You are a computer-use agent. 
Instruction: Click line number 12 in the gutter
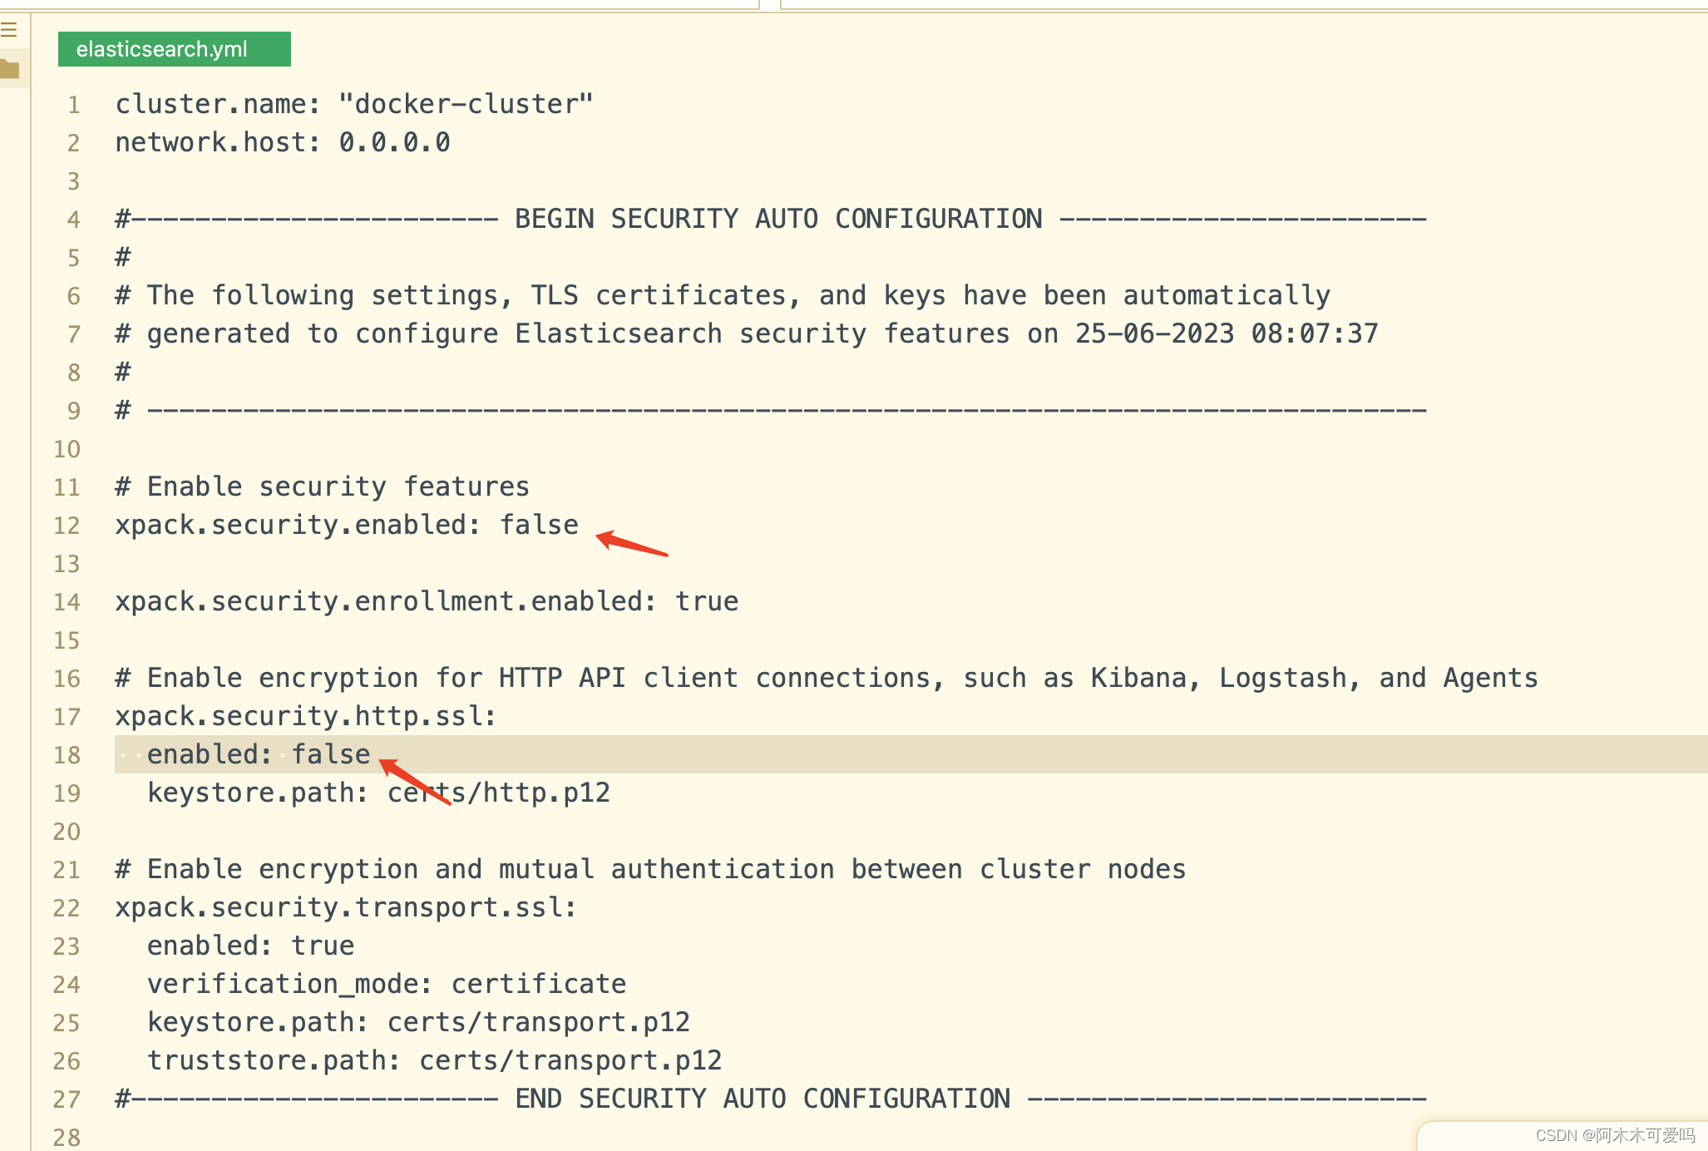click(x=67, y=525)
